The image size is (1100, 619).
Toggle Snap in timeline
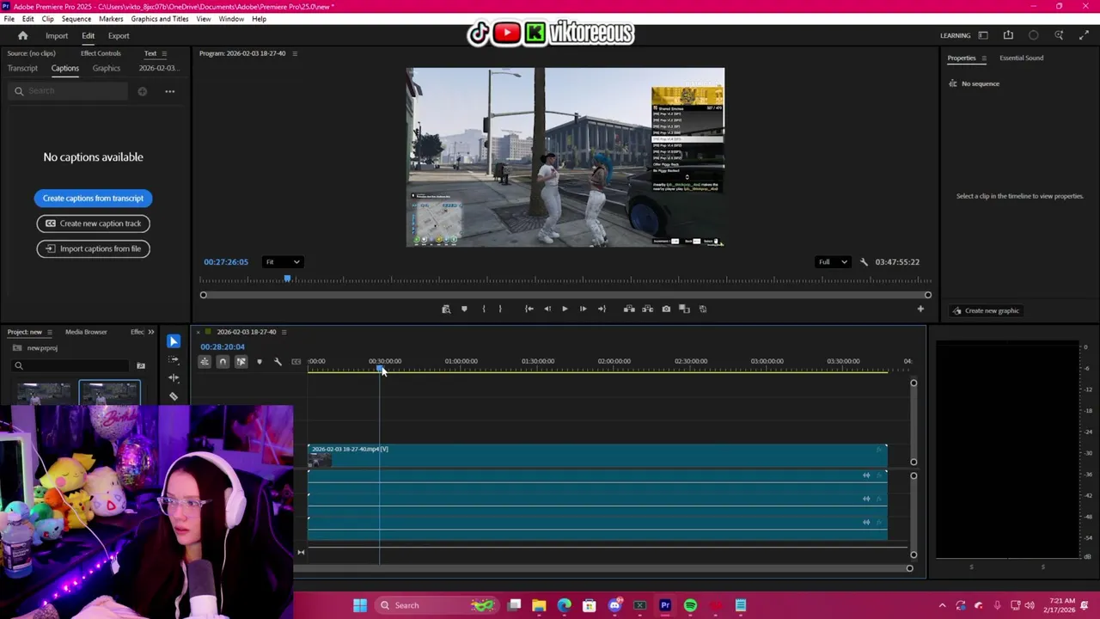click(223, 362)
